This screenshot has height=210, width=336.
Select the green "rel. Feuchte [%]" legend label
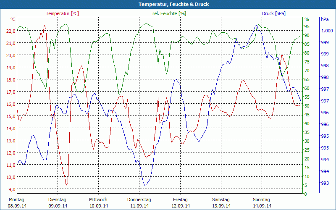point(169,13)
